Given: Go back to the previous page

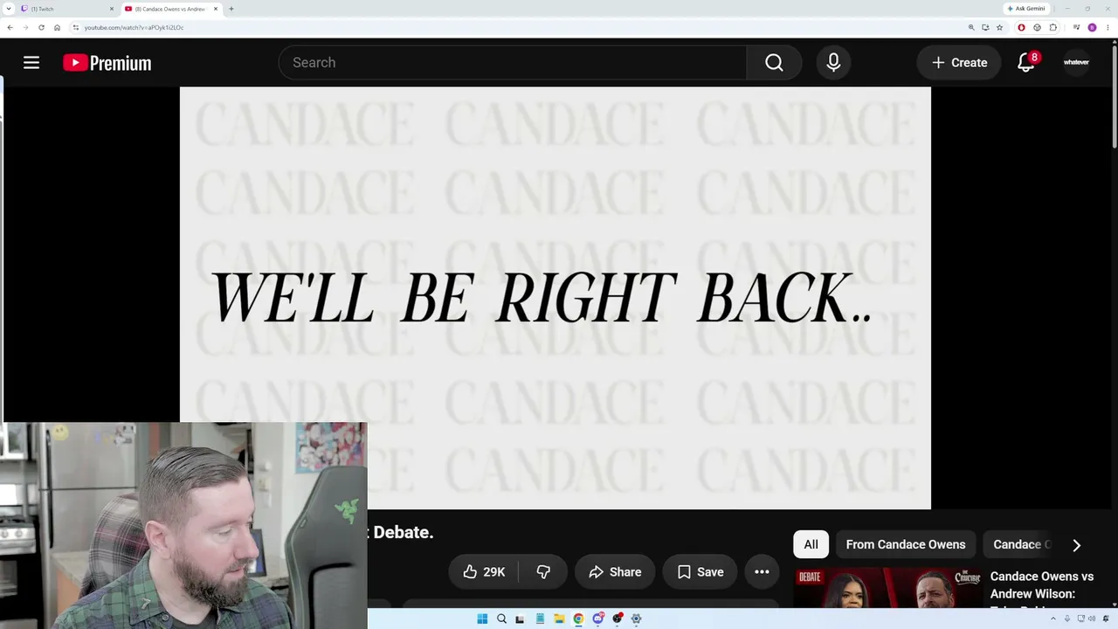Looking at the screenshot, I should tap(10, 27).
